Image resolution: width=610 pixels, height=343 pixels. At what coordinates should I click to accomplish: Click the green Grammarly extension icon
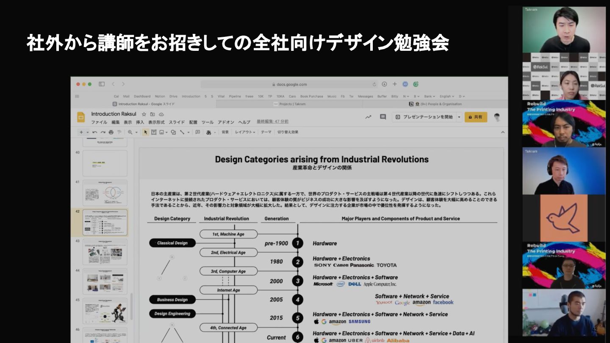(416, 84)
